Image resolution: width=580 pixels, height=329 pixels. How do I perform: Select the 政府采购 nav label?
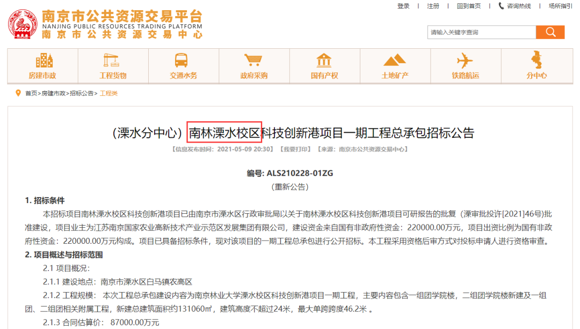(x=253, y=76)
